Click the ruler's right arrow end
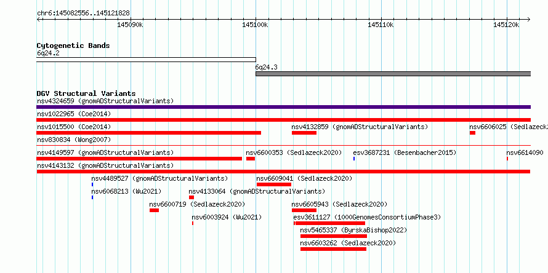 click(x=529, y=19)
